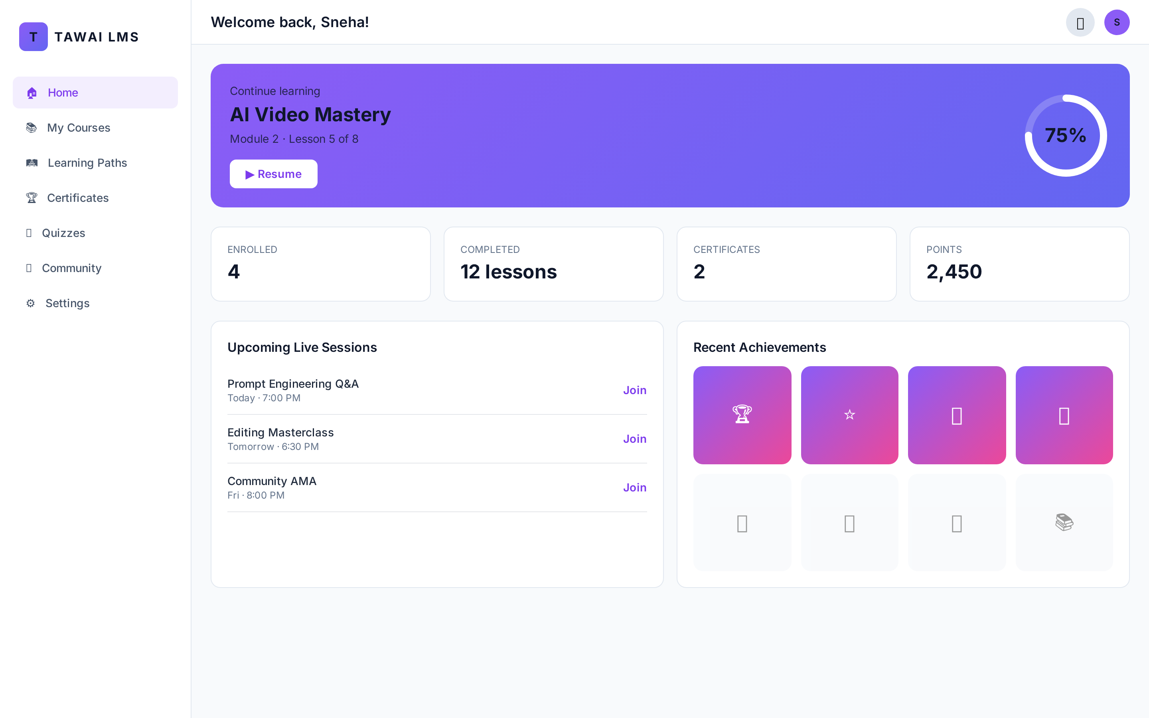Resume the AI Video Mastery course
Viewport: 1149px width, 718px height.
pos(273,174)
